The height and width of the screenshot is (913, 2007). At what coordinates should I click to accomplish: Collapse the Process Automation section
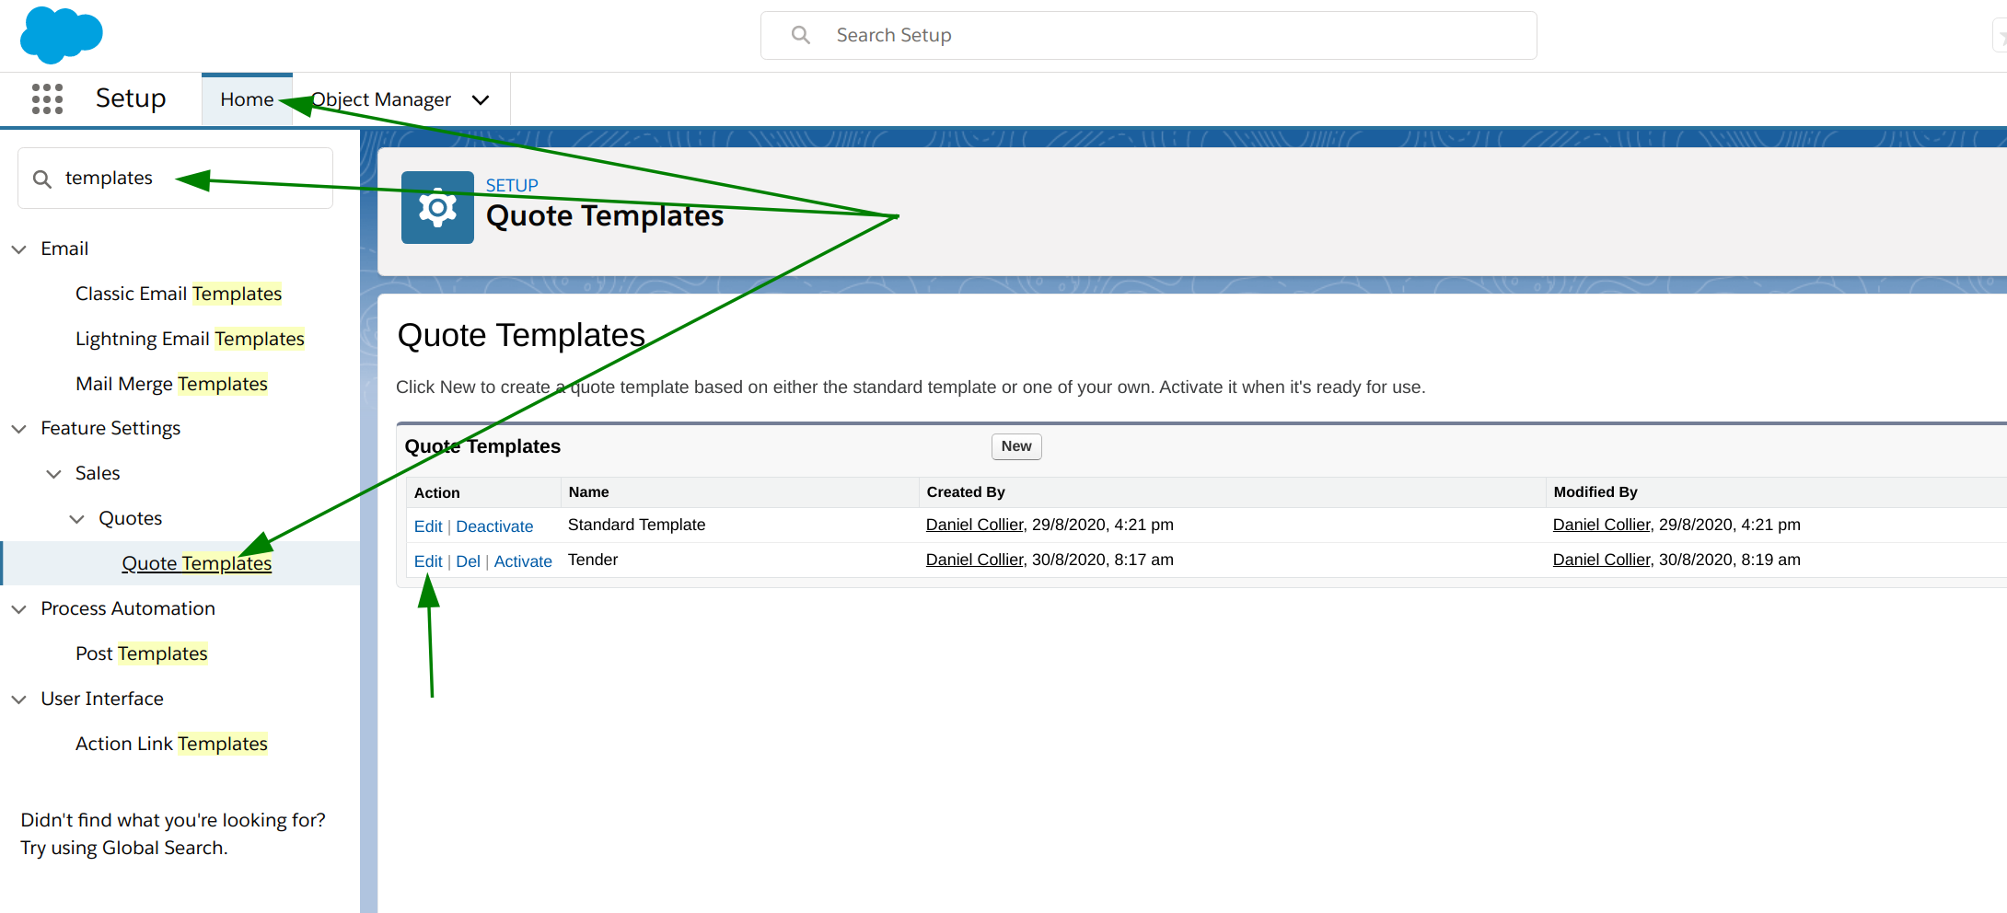[x=18, y=609]
